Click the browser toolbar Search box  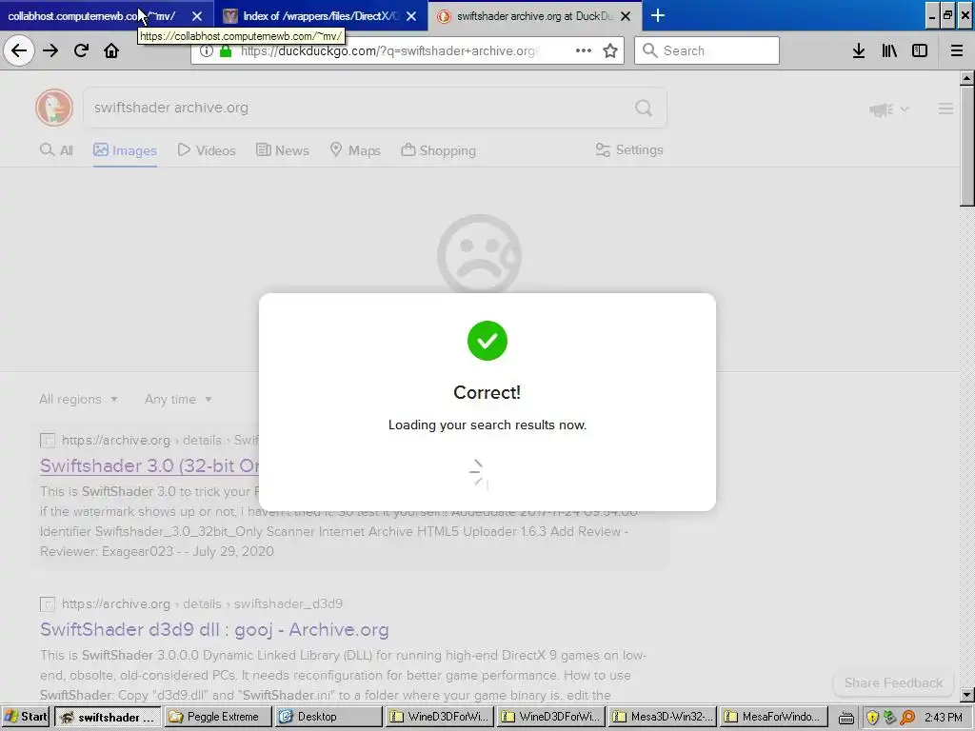(x=707, y=50)
